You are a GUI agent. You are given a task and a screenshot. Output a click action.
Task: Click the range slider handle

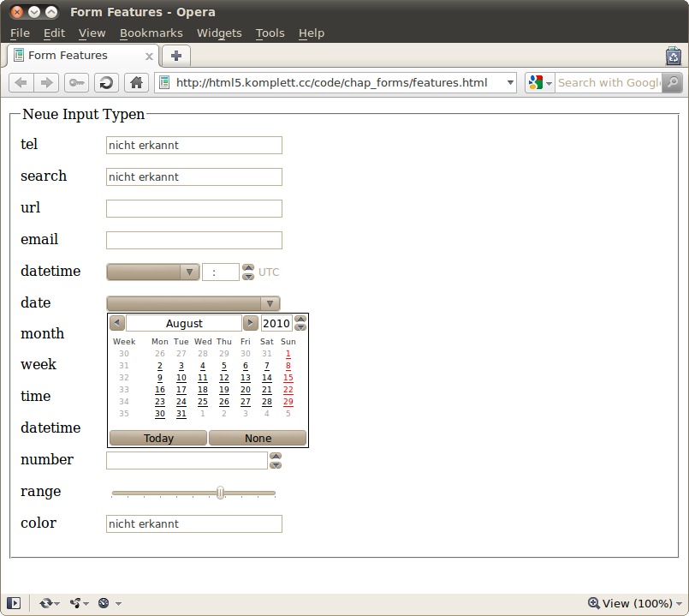pyautogui.click(x=221, y=493)
